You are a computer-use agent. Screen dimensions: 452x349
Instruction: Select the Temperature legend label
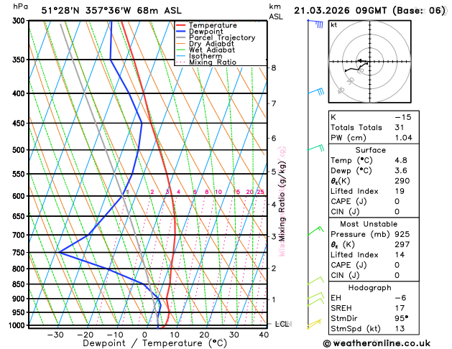pyautogui.click(x=213, y=25)
